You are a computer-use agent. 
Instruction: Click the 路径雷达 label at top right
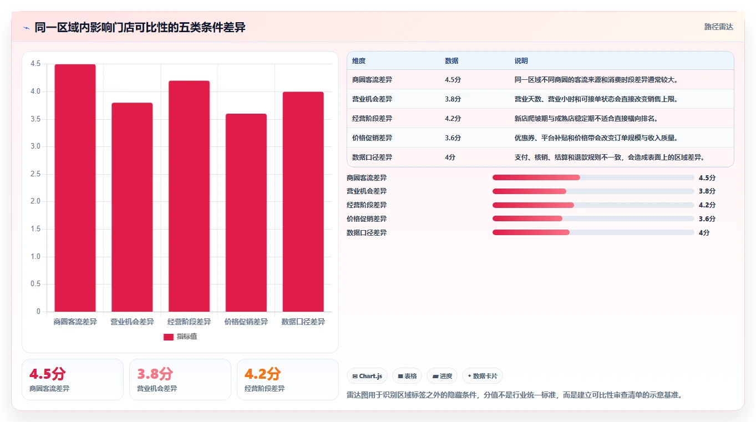click(719, 27)
